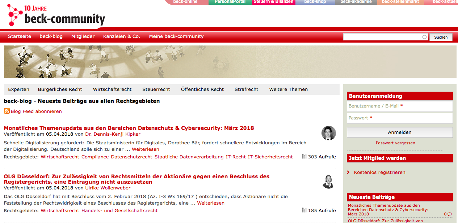Open the PersonalPortal top tab
This screenshot has height=223, width=458.
click(x=230, y=2)
